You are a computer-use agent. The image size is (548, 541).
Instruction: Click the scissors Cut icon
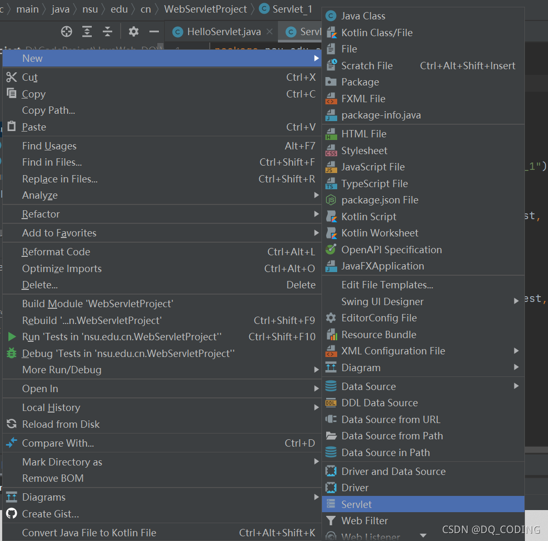(x=12, y=77)
